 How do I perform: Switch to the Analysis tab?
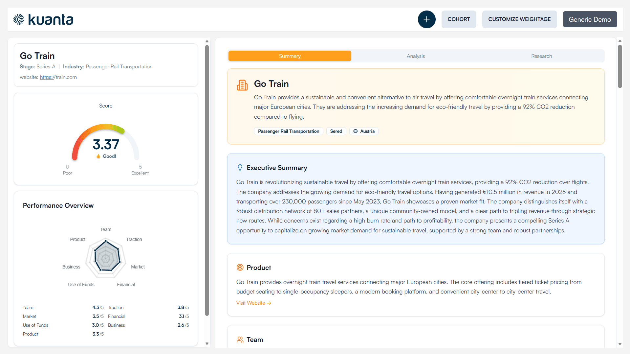coord(416,56)
